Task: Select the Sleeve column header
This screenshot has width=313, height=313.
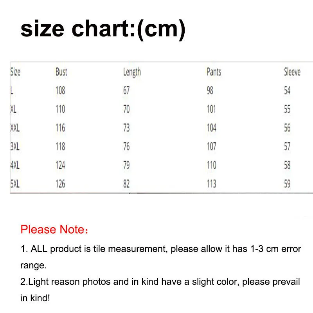Action: pyautogui.click(x=292, y=72)
